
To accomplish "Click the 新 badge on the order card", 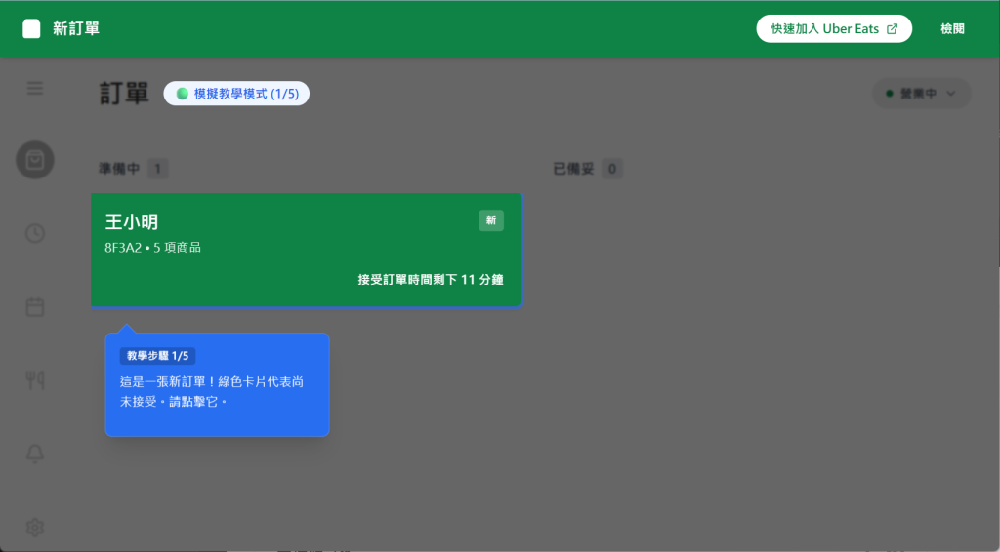I will [491, 220].
